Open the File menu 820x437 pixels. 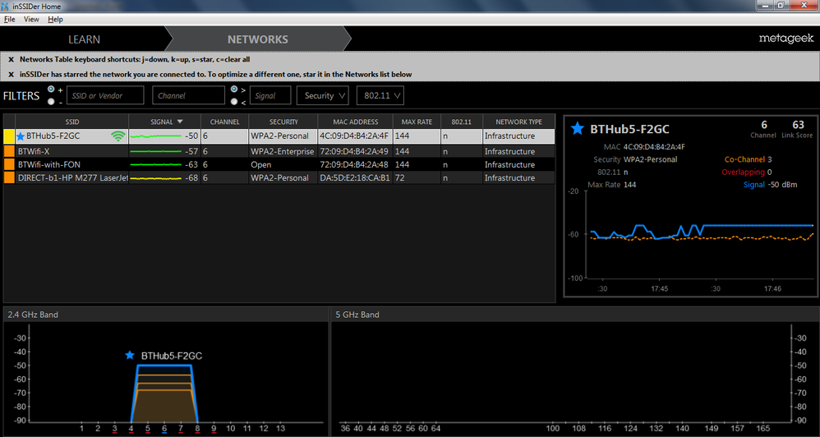click(9, 20)
